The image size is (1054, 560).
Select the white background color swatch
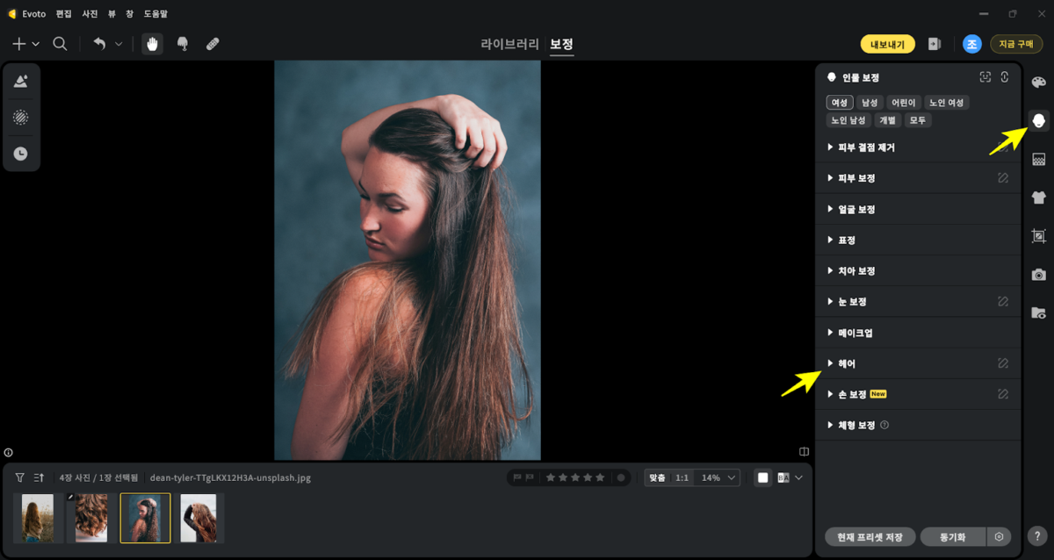[762, 477]
